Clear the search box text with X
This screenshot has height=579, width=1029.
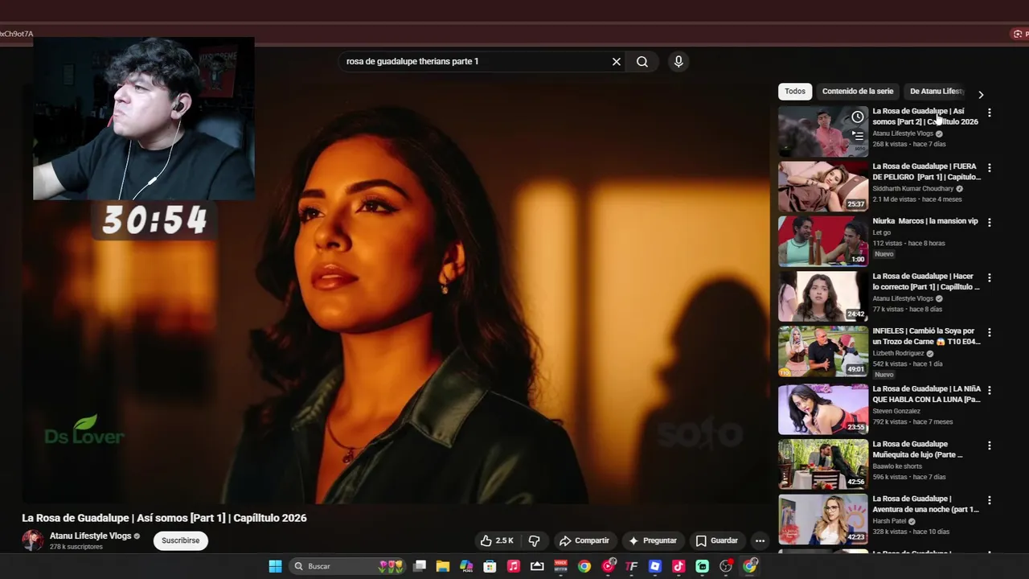tap(617, 61)
